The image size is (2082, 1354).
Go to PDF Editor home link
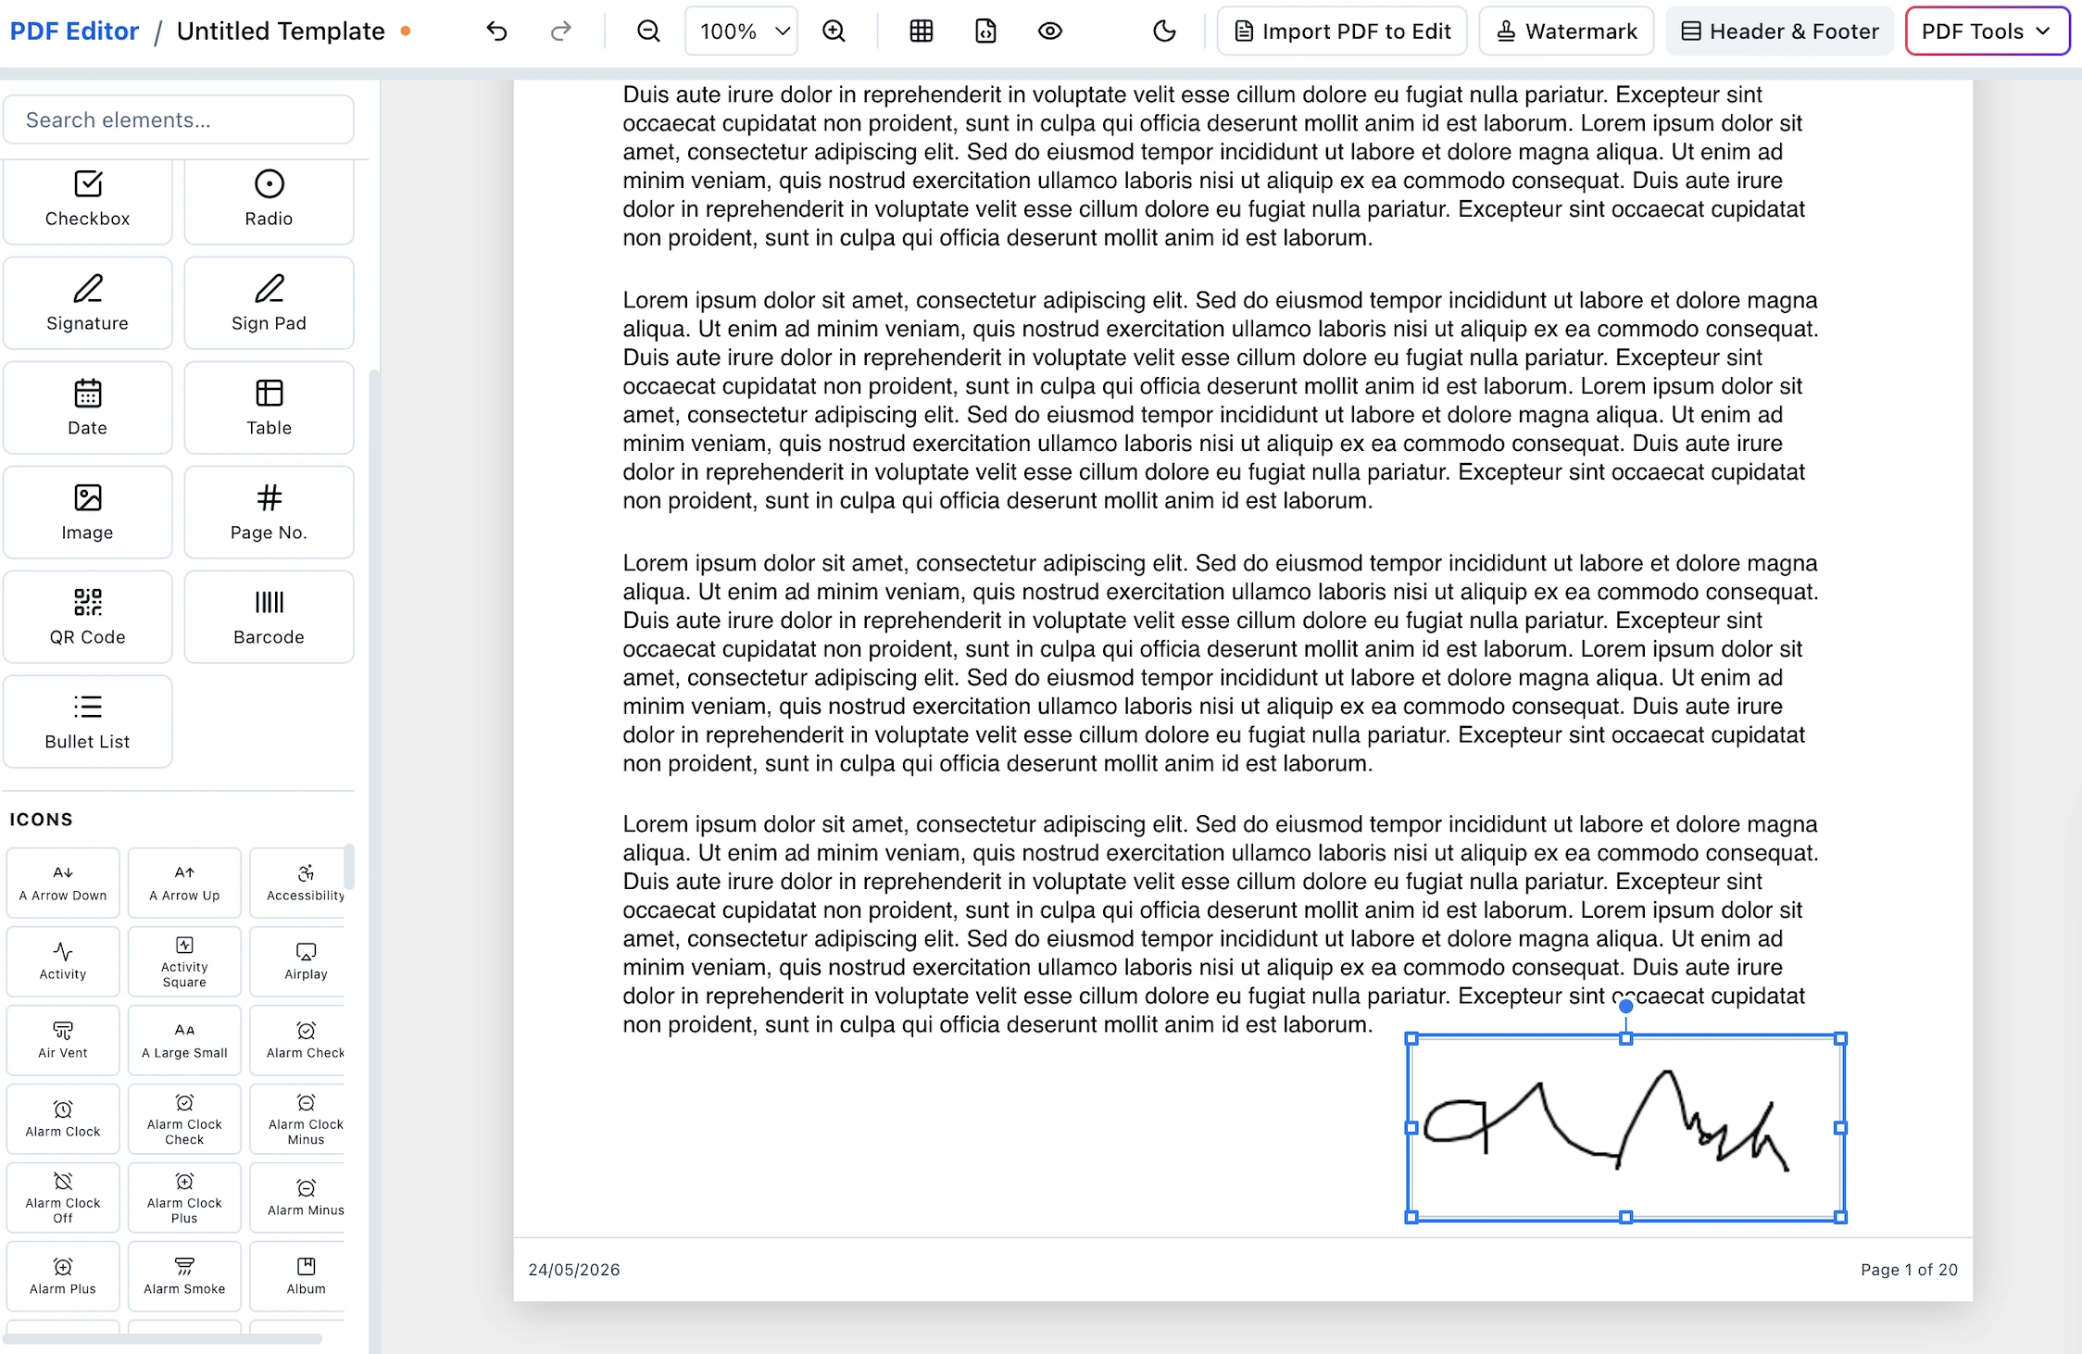pos(74,31)
